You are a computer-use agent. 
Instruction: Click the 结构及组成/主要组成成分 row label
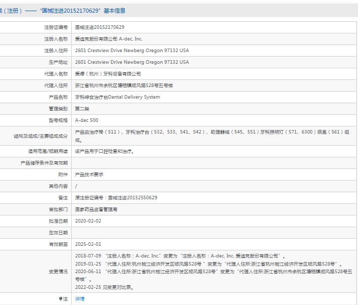(41, 136)
